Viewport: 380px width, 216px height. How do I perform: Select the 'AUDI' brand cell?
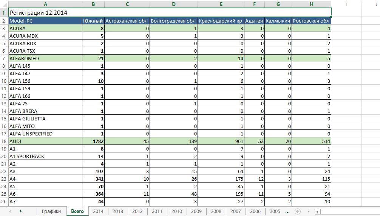pyautogui.click(x=45, y=141)
